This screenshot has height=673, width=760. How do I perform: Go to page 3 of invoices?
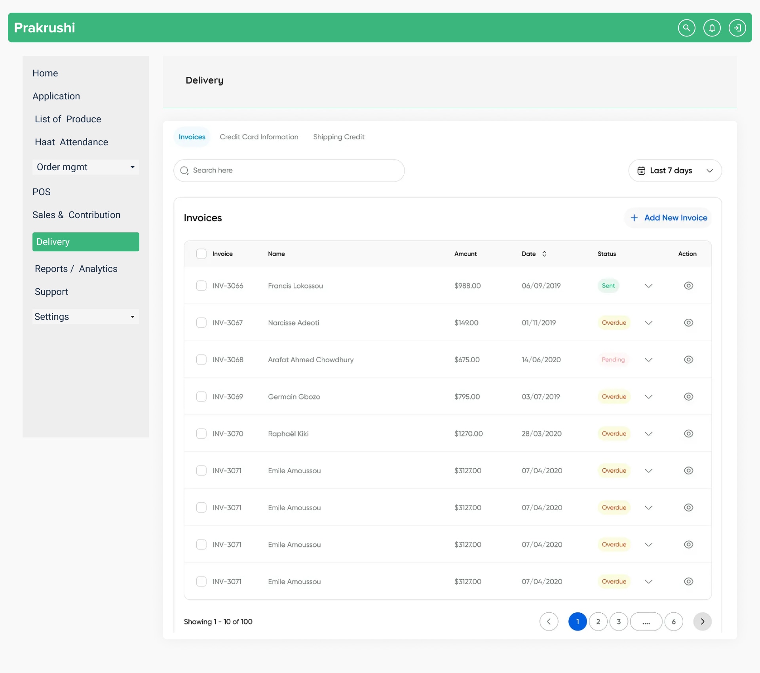619,621
